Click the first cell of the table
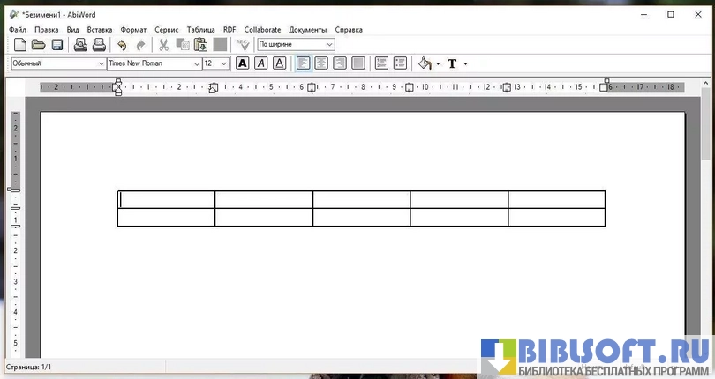This screenshot has height=379, width=715. point(166,199)
